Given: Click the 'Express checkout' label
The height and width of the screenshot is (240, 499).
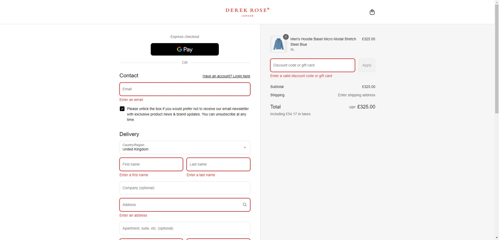Looking at the screenshot, I should pos(185,37).
